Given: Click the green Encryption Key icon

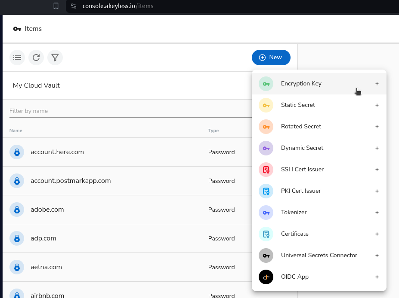Looking at the screenshot, I should [266, 84].
